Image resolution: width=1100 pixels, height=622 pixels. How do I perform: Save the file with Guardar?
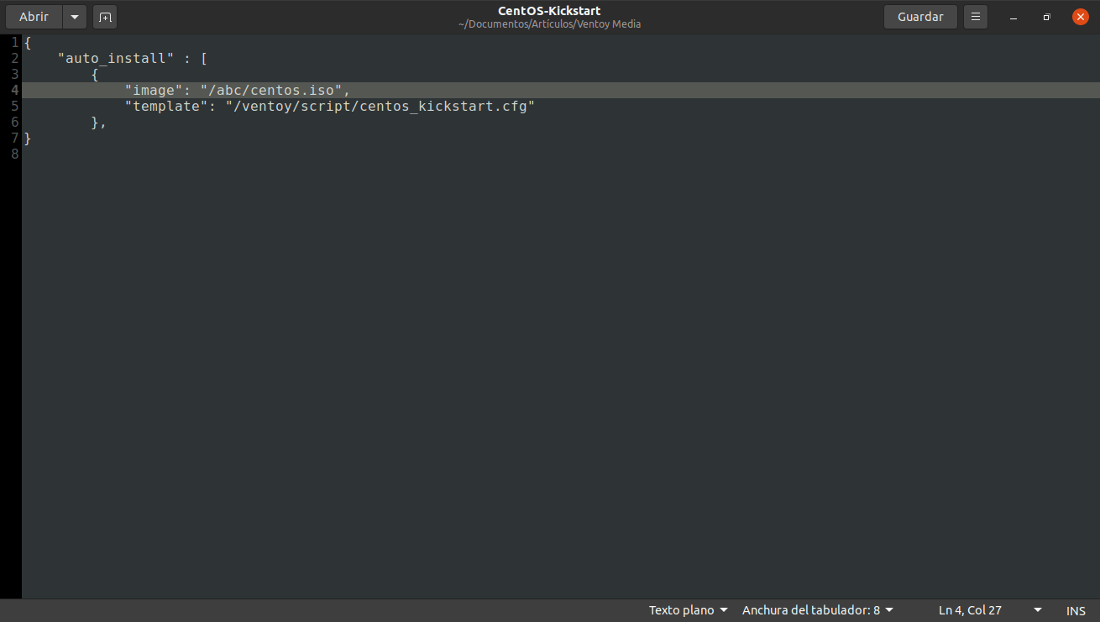(x=920, y=17)
